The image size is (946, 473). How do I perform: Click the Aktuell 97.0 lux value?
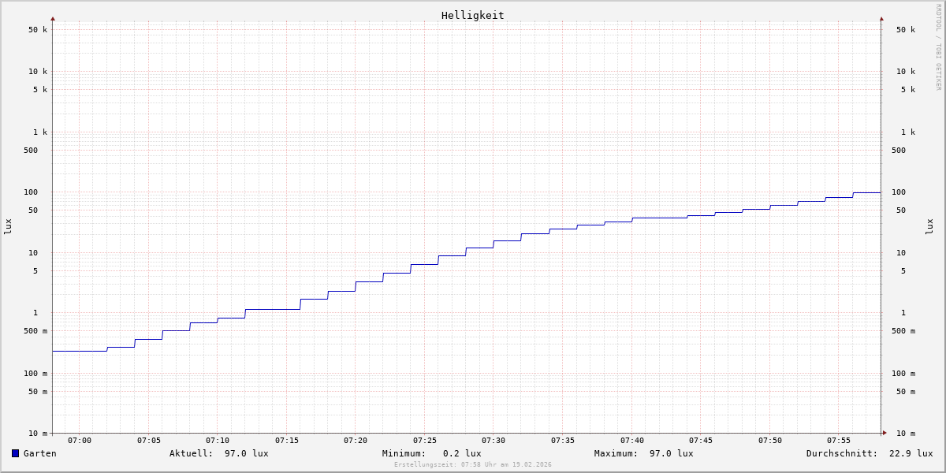point(246,453)
